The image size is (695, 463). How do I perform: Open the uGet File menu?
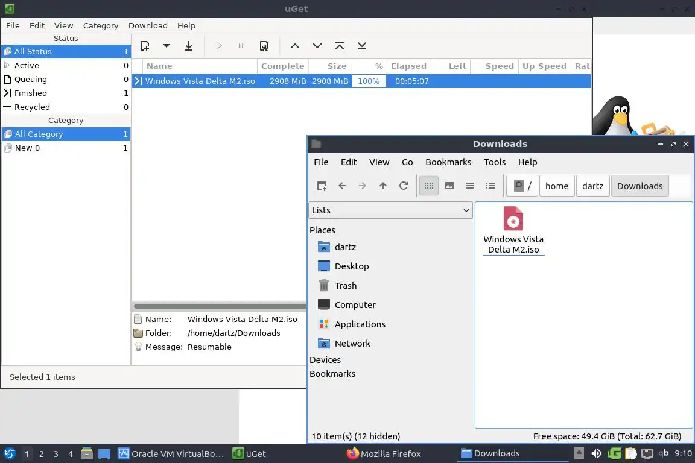[x=13, y=25]
